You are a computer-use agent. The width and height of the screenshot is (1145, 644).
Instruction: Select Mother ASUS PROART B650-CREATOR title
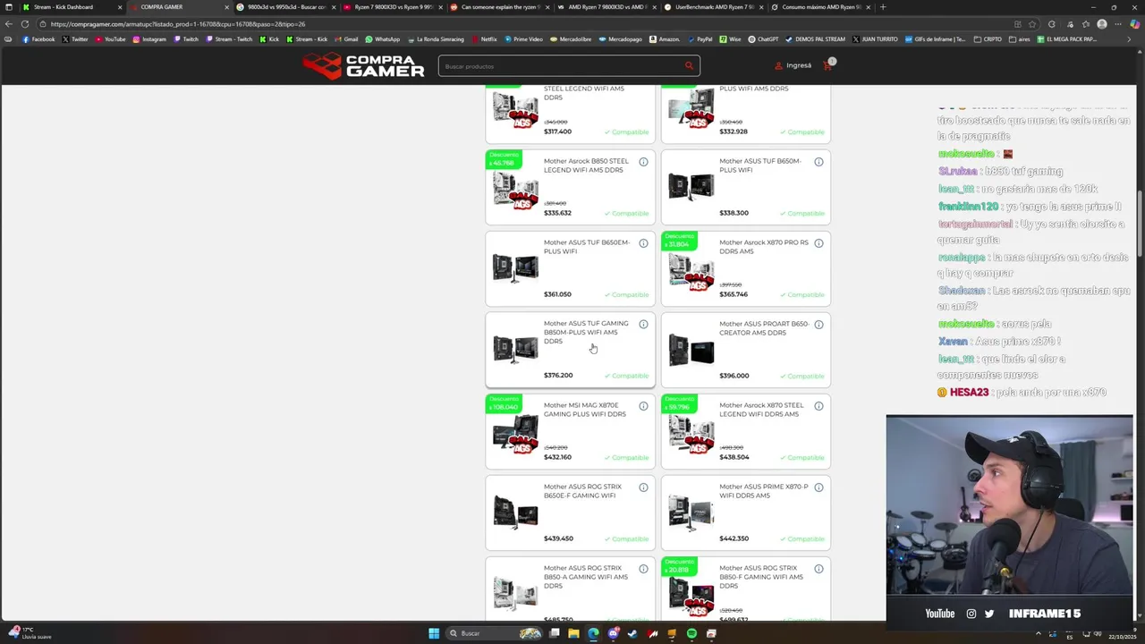tap(763, 328)
